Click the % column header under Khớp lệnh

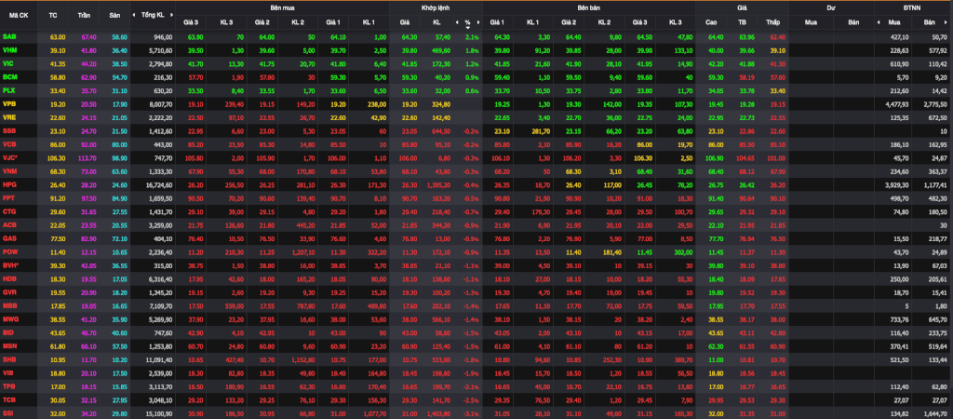pos(467,22)
